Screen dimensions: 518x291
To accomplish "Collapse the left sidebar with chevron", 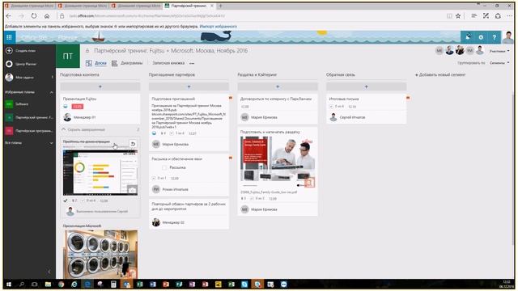I will [49, 272].
